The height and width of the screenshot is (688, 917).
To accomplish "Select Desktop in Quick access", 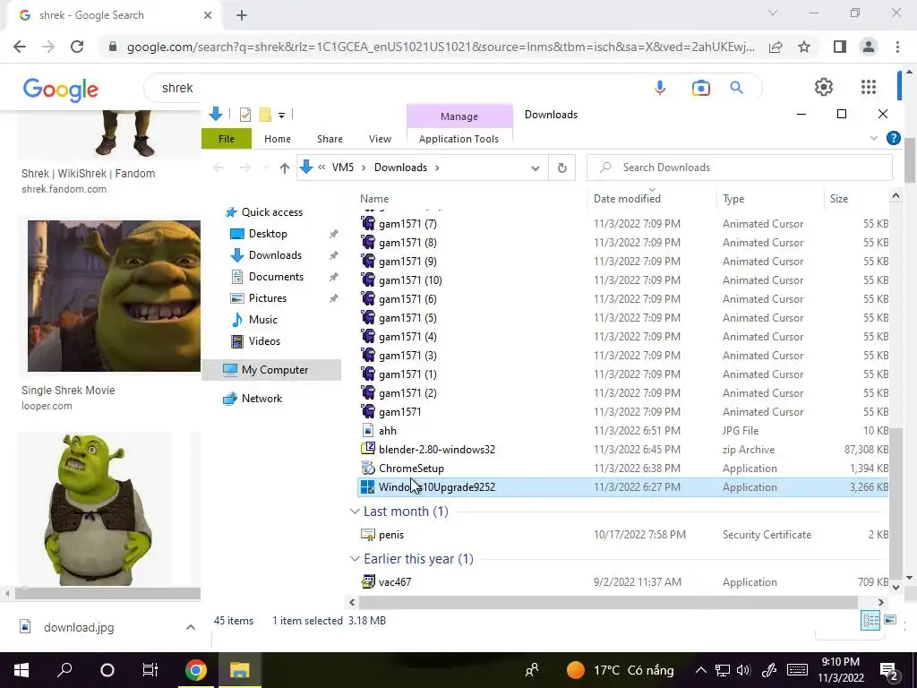I will 268,234.
